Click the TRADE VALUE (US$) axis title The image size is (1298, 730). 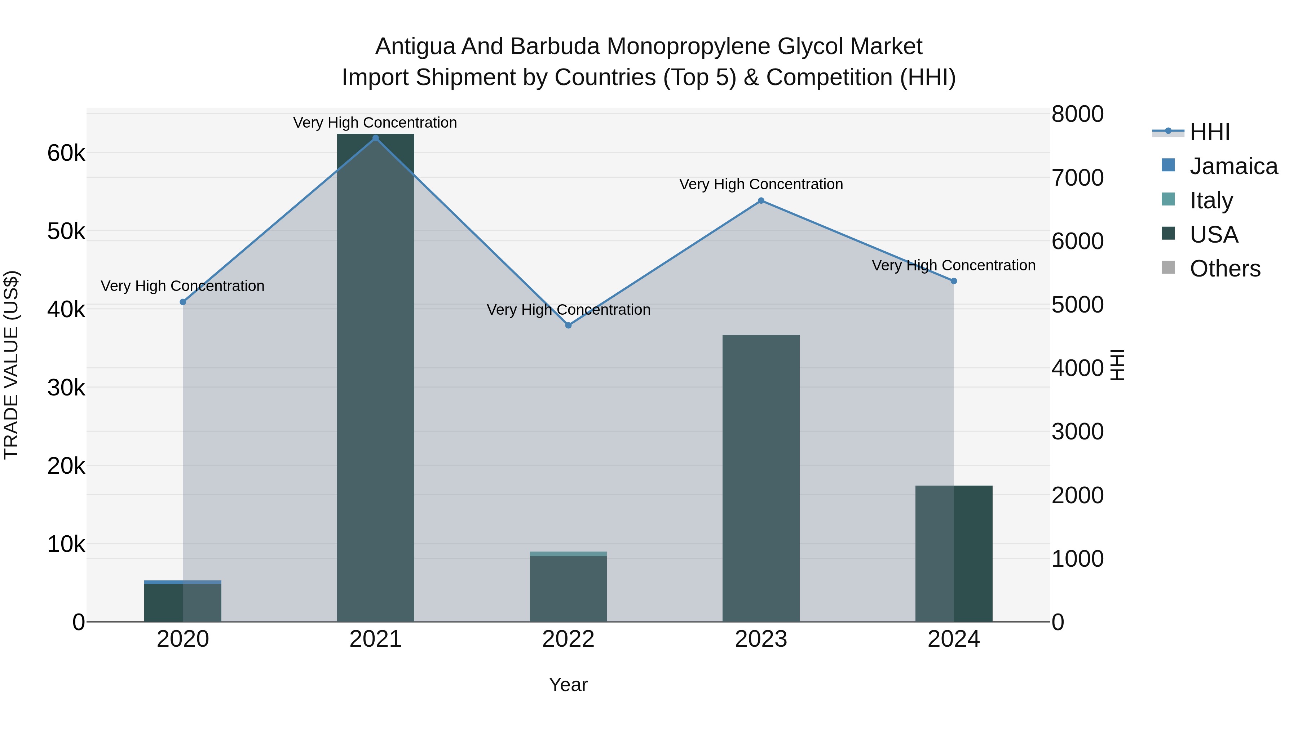point(11,365)
